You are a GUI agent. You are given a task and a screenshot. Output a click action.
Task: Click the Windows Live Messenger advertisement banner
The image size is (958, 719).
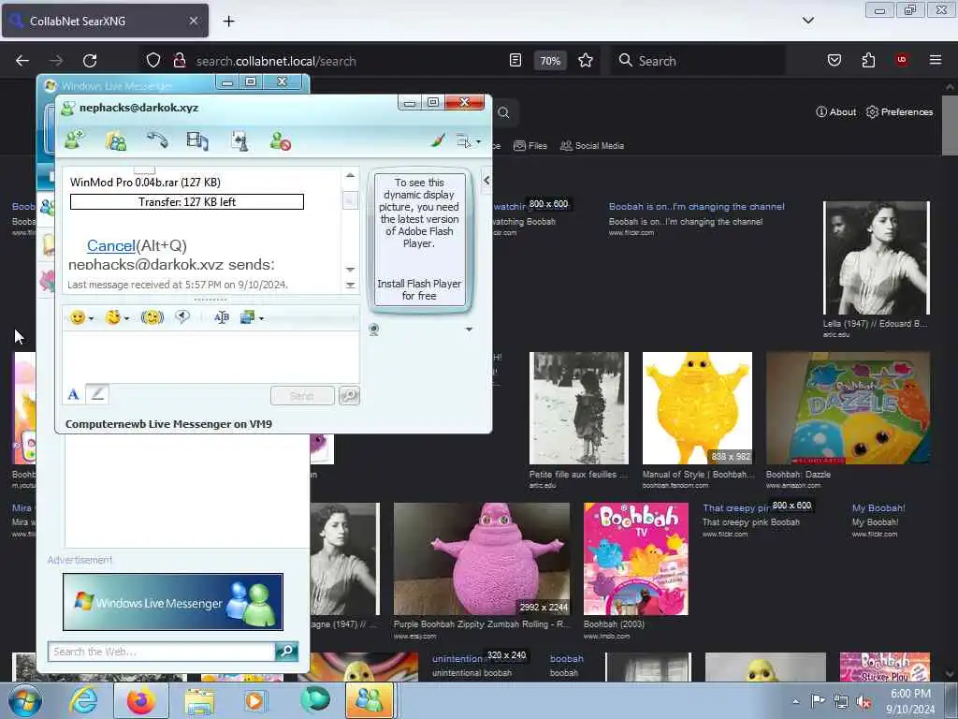pyautogui.click(x=173, y=602)
